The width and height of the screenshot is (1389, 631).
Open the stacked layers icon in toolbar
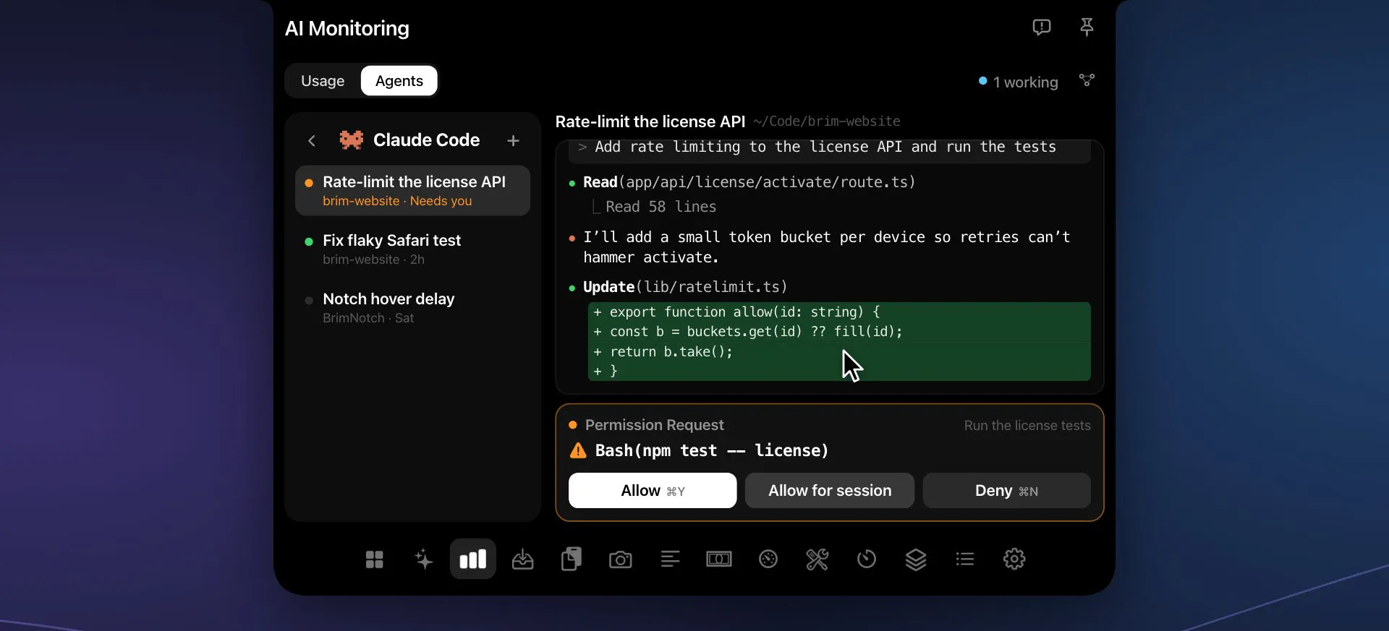[x=916, y=559]
